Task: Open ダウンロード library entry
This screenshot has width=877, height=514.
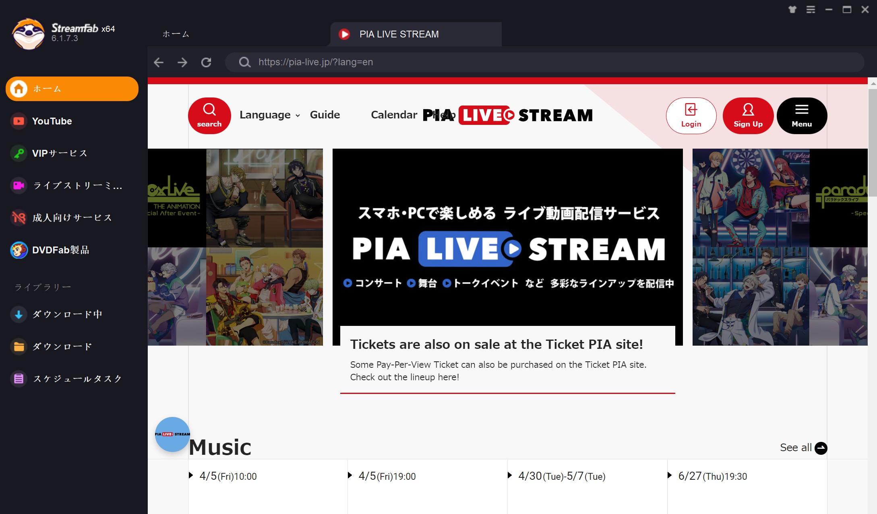Action: pos(72,346)
